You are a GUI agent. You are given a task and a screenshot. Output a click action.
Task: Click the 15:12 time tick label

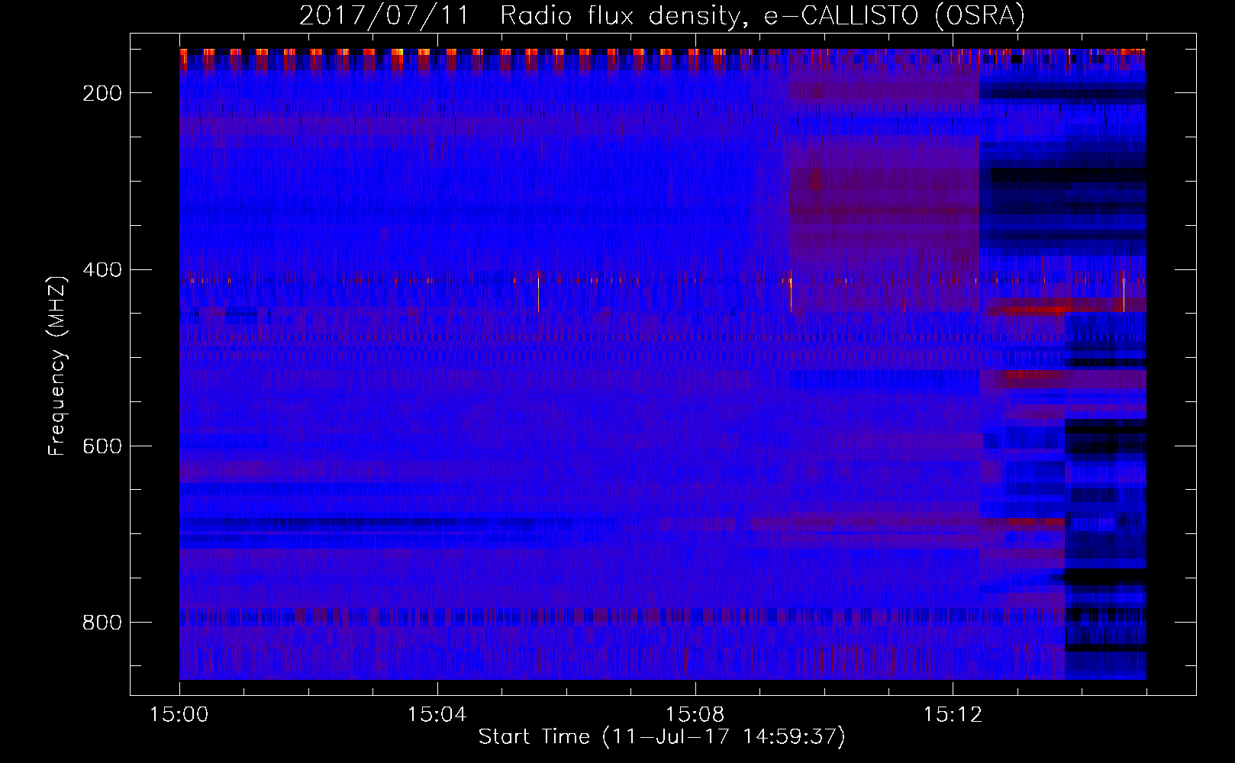click(x=952, y=715)
